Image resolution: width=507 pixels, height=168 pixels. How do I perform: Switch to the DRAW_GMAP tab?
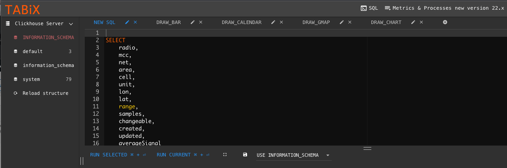coord(316,22)
